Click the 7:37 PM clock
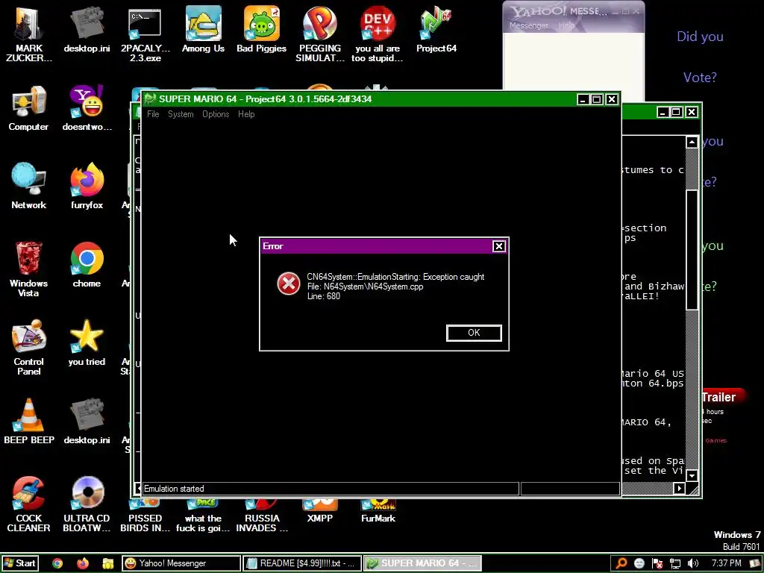This screenshot has height=573, width=764. tap(726, 563)
